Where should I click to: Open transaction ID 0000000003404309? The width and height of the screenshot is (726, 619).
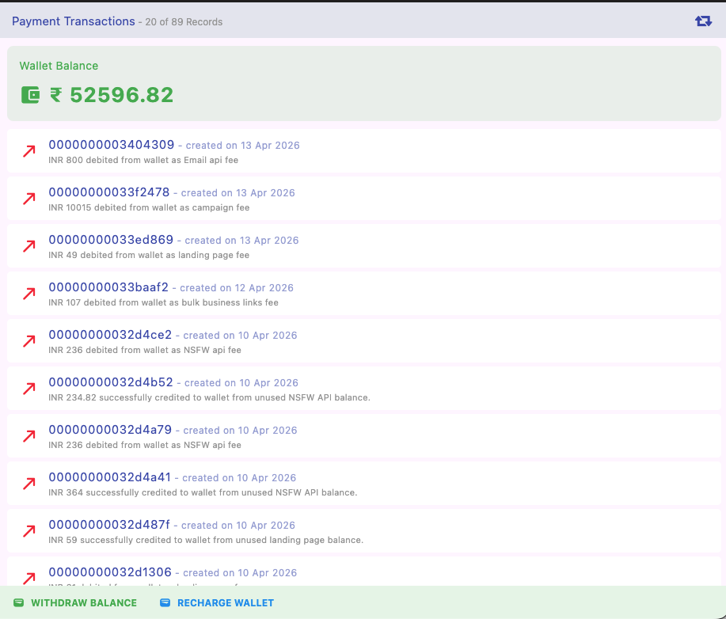(112, 145)
